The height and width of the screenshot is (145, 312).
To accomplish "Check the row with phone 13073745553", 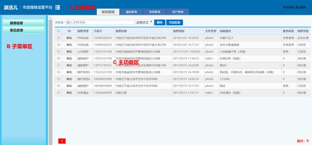I will (58, 65).
